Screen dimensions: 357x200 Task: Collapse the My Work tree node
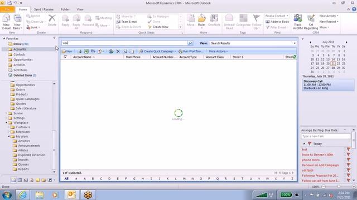click(9, 137)
